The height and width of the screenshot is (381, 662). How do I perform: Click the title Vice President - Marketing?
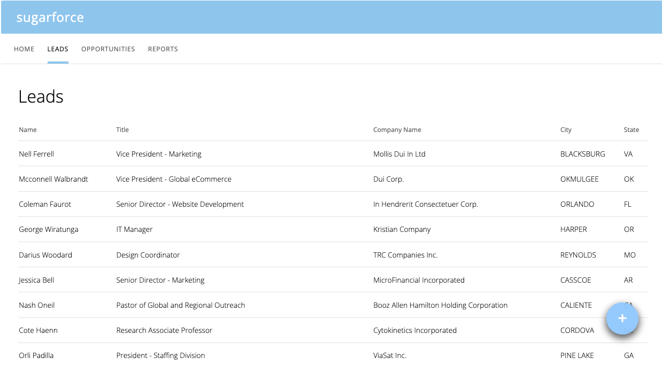159,154
